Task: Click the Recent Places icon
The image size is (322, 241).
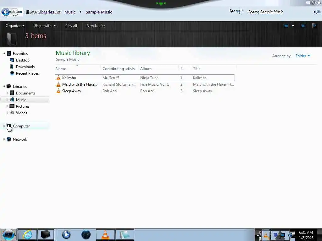Action: point(12,73)
